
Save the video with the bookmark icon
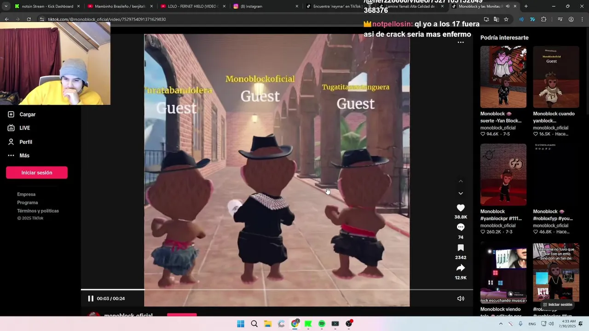point(461,248)
